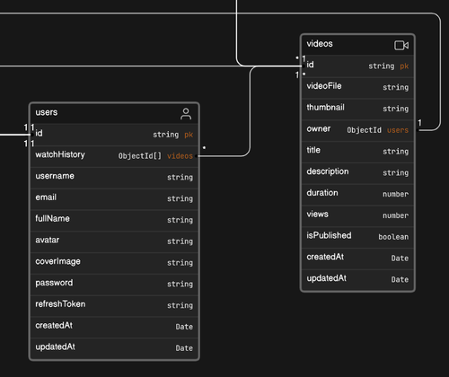Click the password field in users table

pos(114,284)
